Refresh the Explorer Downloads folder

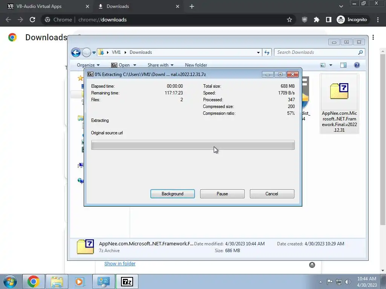coord(267,52)
